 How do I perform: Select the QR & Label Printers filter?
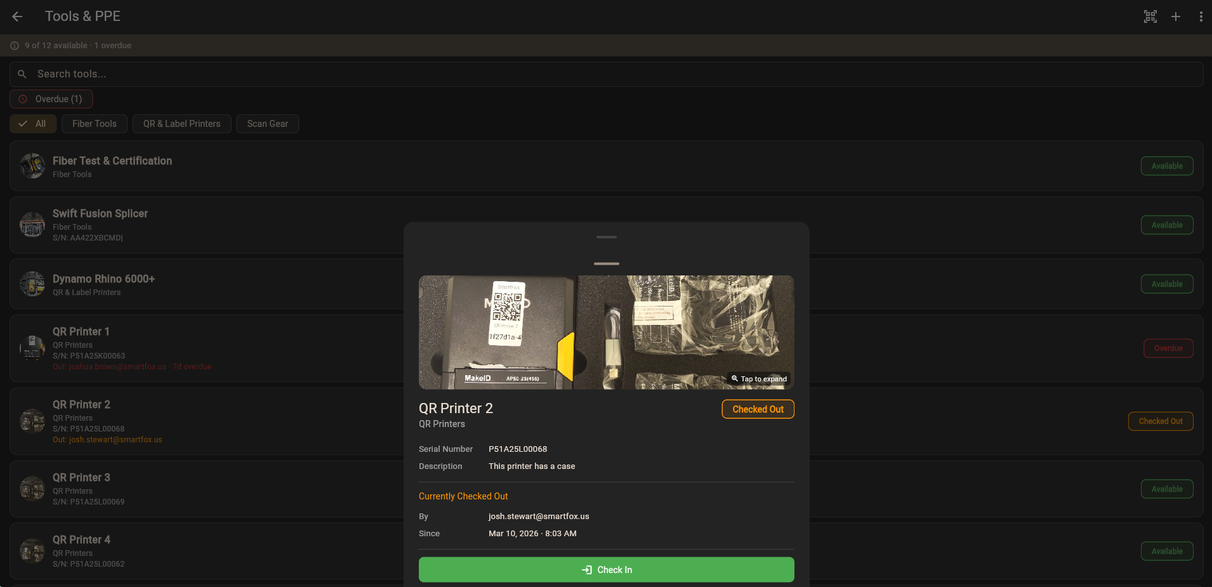(181, 123)
